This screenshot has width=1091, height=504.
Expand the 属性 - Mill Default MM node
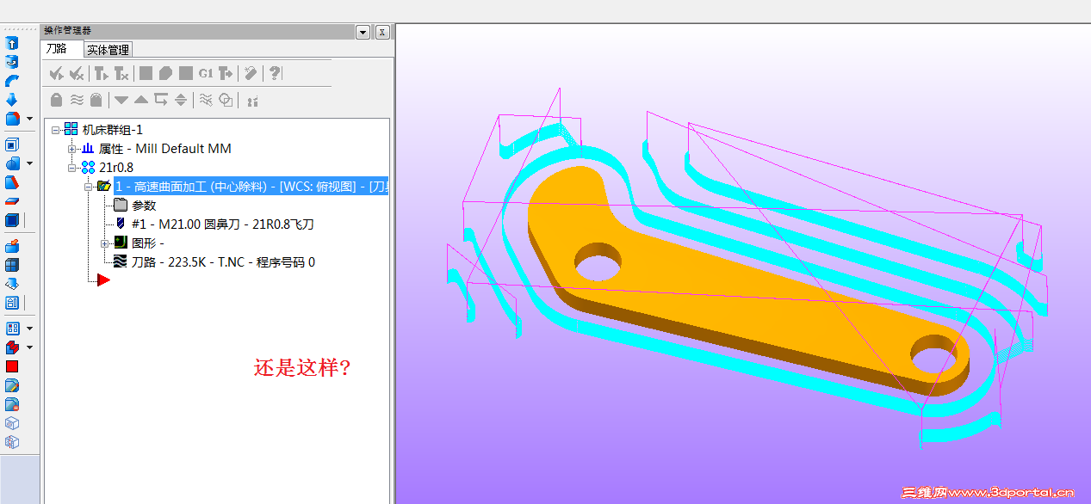pos(72,149)
